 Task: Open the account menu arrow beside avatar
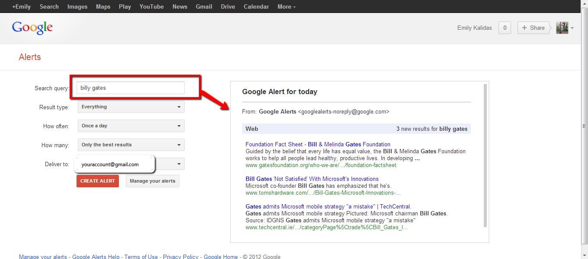(x=572, y=28)
